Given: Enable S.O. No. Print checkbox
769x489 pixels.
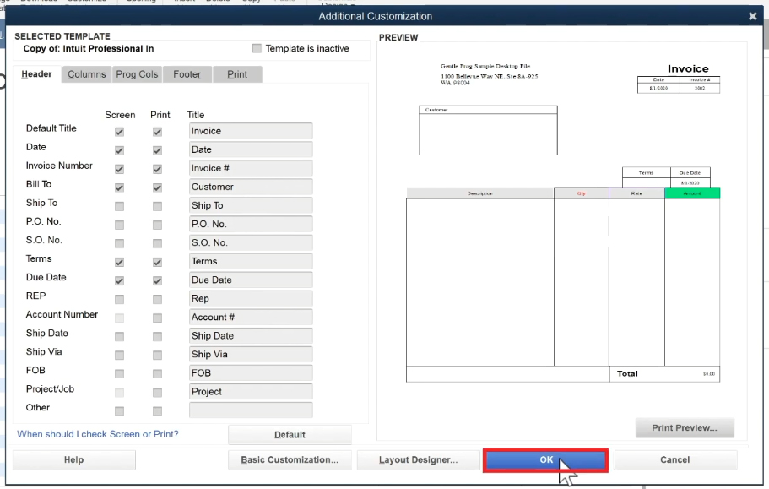Looking at the screenshot, I should [x=157, y=243].
